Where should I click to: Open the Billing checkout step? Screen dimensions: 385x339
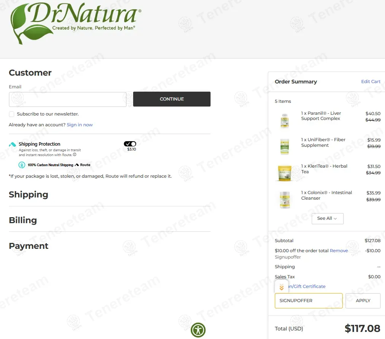point(23,220)
